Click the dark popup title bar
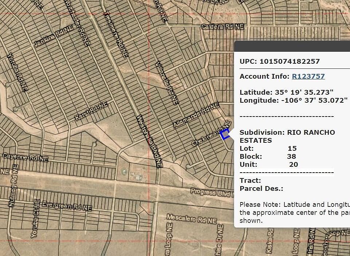This screenshot has width=350, height=256. tap(292, 46)
